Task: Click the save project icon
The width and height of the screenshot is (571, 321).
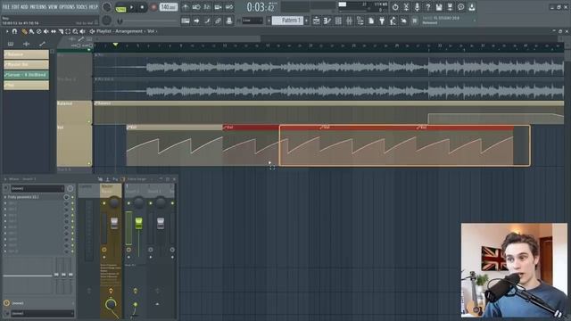Action: pyautogui.click(x=439, y=7)
